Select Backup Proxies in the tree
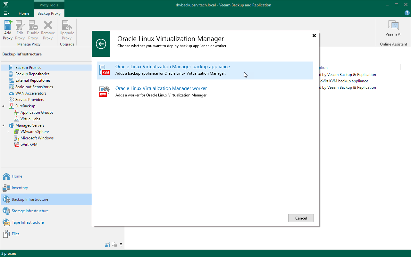The height and width of the screenshot is (257, 411). (28, 68)
